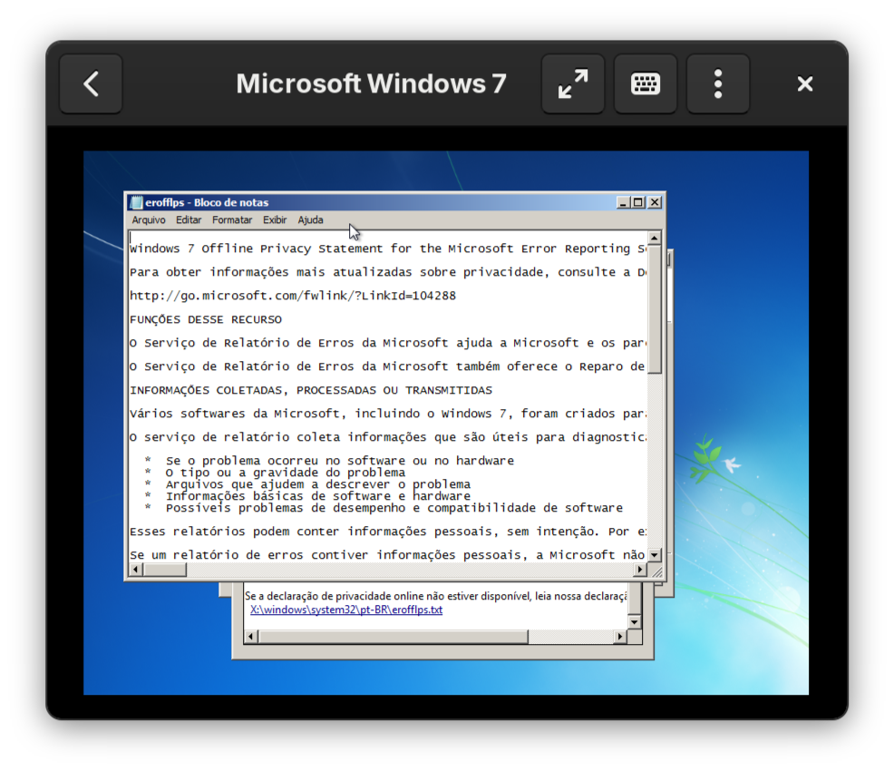Screen dimensions: 894x771
Task: Click the bullet 'Se o problema ocorreu no software'
Action: [x=339, y=461]
